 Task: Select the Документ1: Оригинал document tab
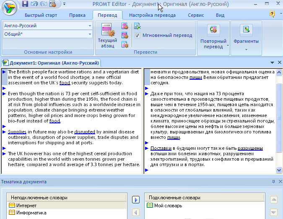(51, 63)
